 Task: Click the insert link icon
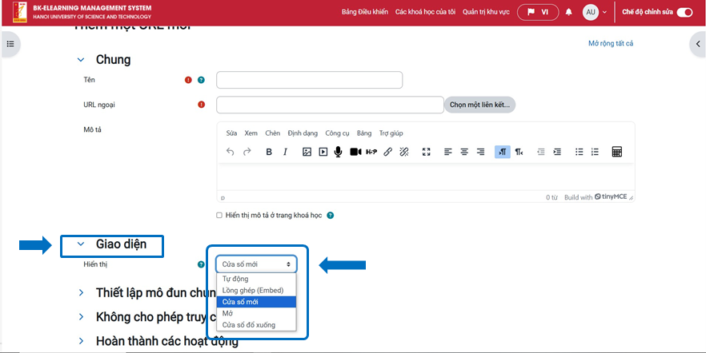click(x=387, y=152)
